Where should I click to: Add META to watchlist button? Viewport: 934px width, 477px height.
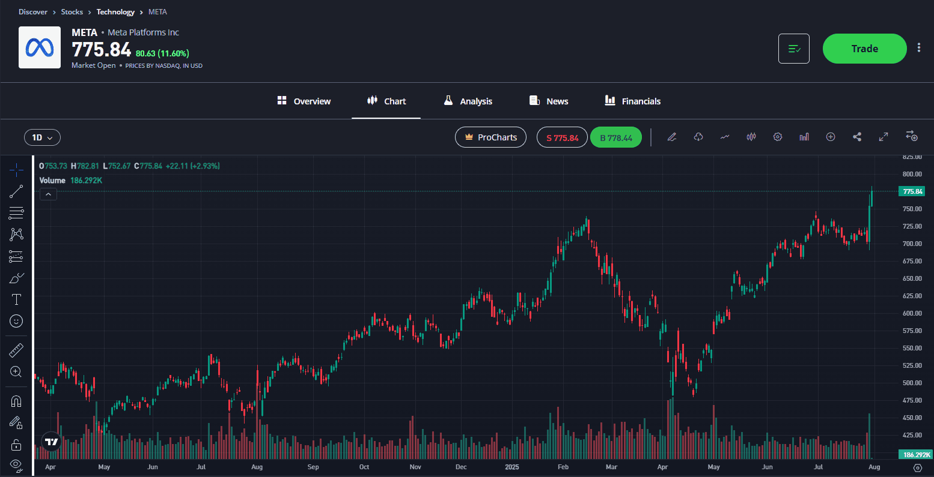[794, 49]
